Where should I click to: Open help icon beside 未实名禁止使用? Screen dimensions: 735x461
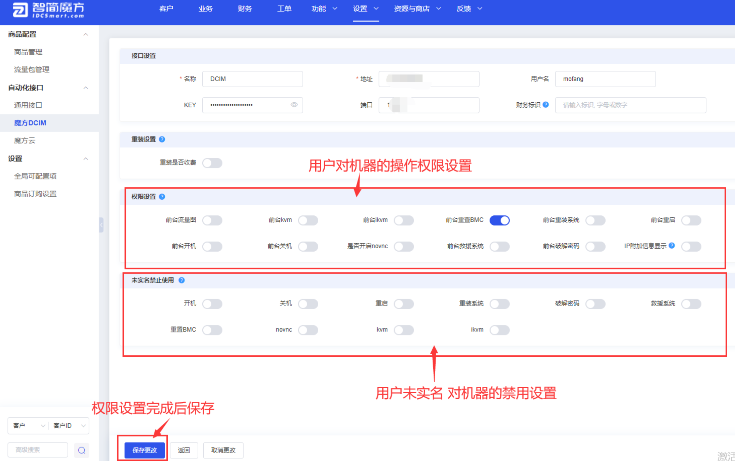pos(181,280)
